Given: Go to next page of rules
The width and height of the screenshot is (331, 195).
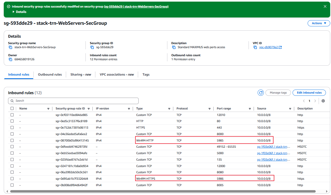Looking at the screenshot, I should pos(315,101).
